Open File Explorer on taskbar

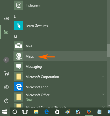coord(36,112)
